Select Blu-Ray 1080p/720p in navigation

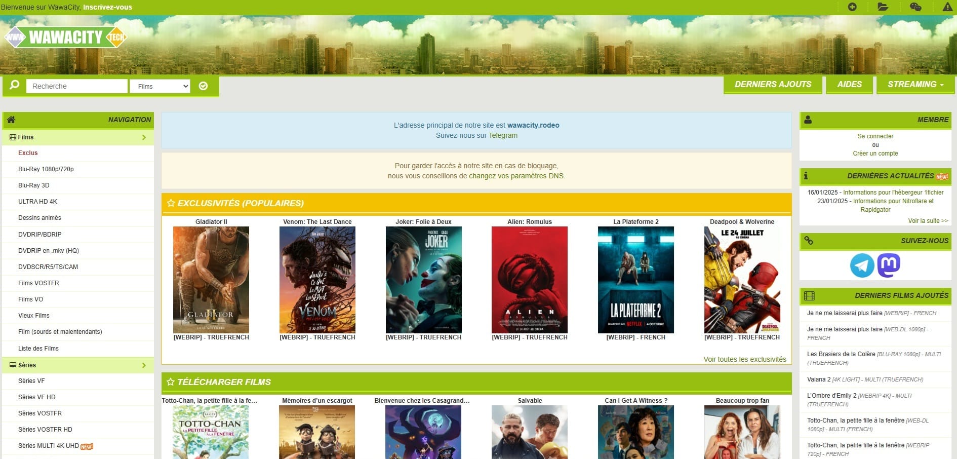(x=46, y=169)
